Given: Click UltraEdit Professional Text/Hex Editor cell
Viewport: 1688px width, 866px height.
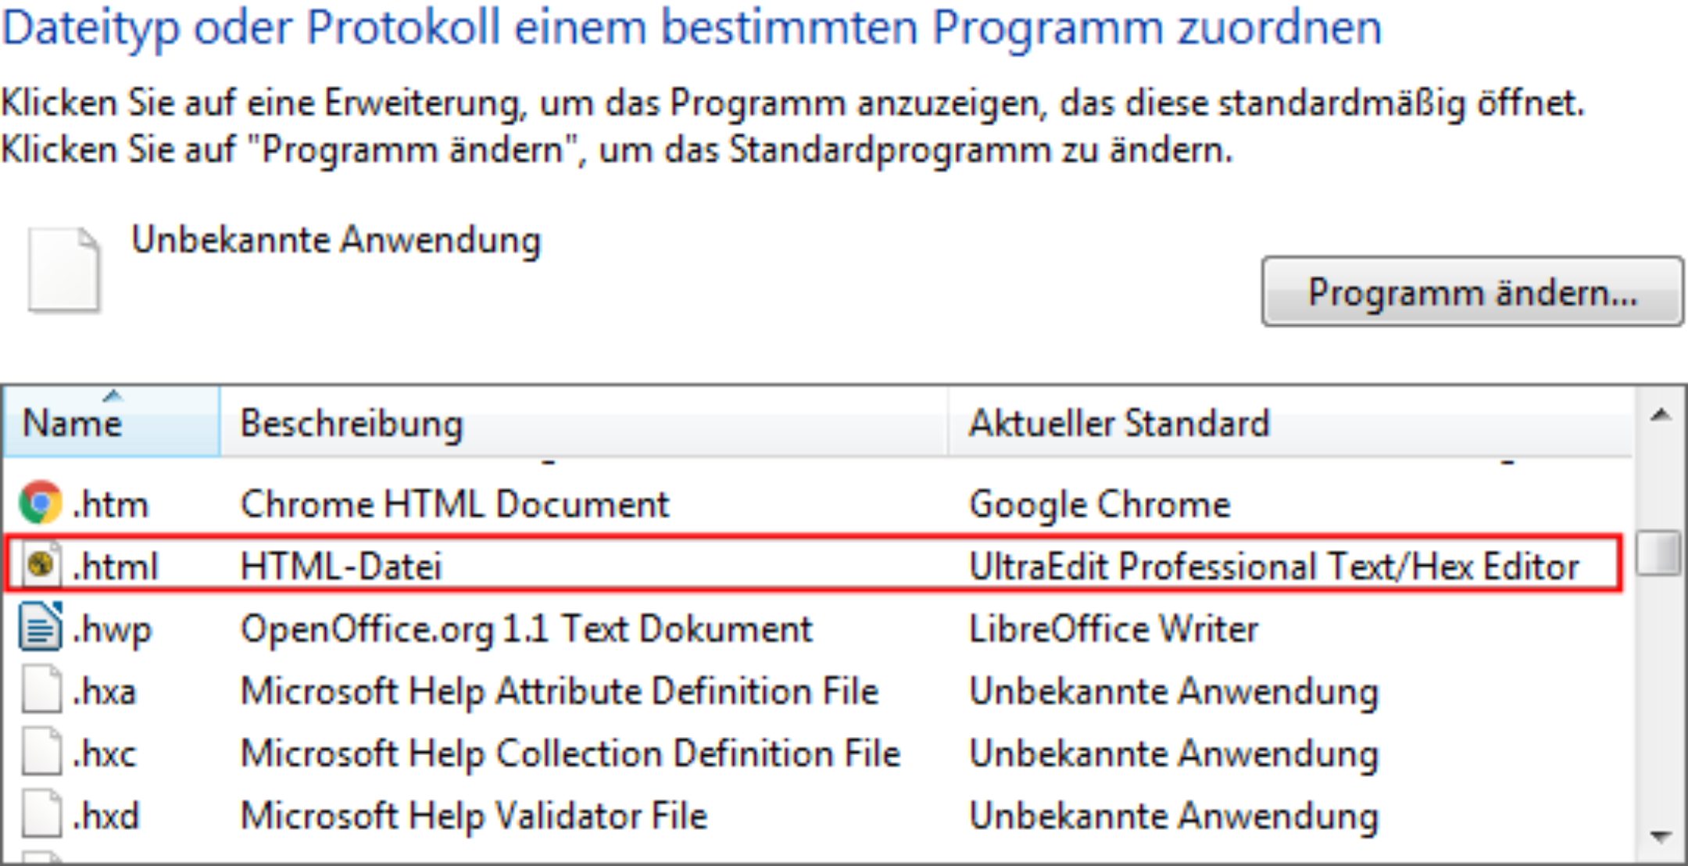Looking at the screenshot, I should (1274, 566).
